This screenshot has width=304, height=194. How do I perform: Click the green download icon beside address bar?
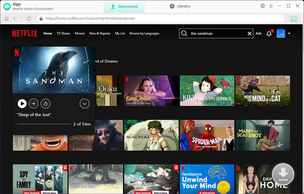[x=294, y=19]
